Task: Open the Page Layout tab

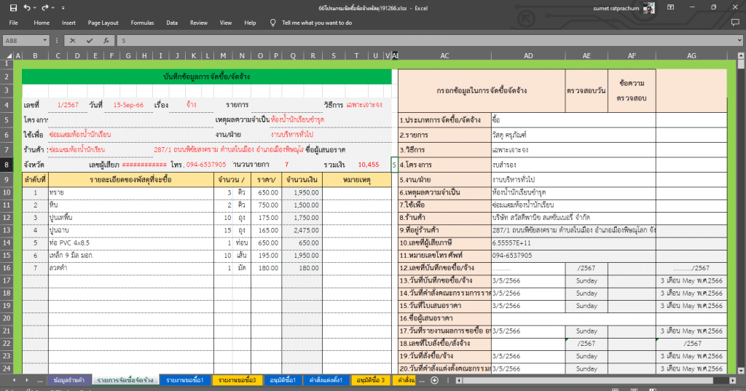Action: coord(103,23)
